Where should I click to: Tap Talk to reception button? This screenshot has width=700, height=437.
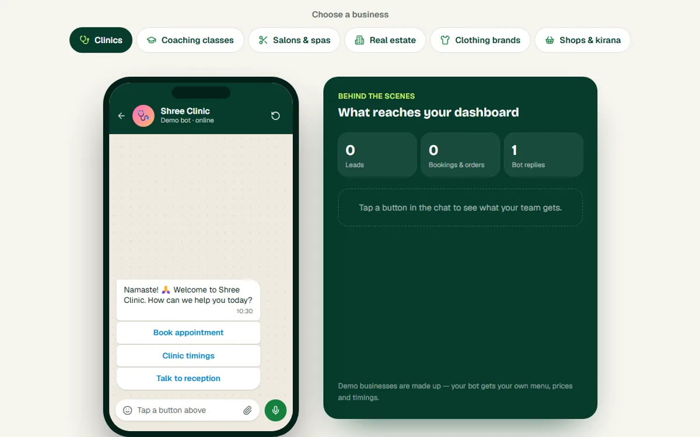point(188,379)
